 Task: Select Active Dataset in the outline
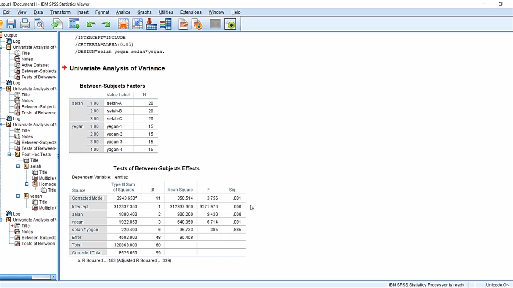tap(35, 65)
